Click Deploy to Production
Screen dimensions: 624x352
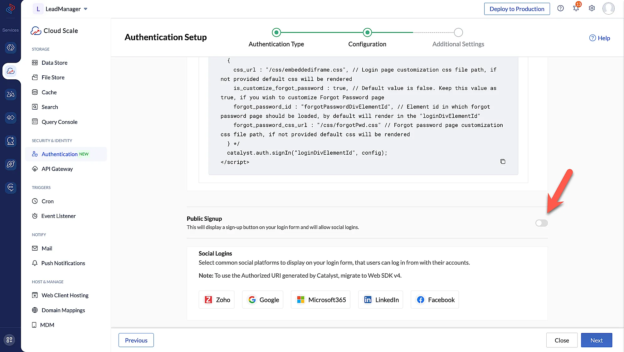point(517,9)
